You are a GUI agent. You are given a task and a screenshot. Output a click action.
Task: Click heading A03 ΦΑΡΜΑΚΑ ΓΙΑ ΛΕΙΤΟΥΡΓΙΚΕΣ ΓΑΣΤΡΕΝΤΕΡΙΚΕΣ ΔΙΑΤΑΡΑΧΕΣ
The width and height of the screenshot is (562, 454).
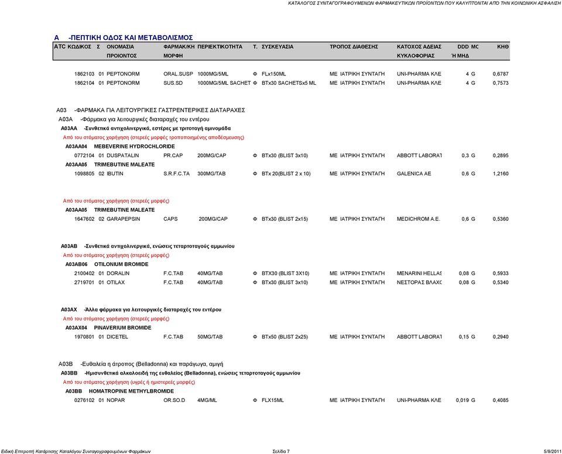pyautogui.click(x=150, y=110)
